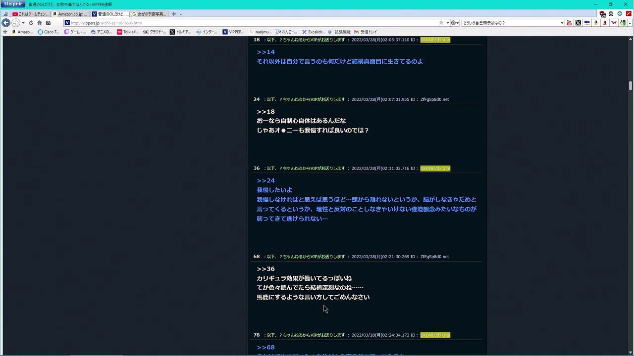634x356 pixels.
Task: Bookmark this page with the star icon
Action: [x=441, y=23]
